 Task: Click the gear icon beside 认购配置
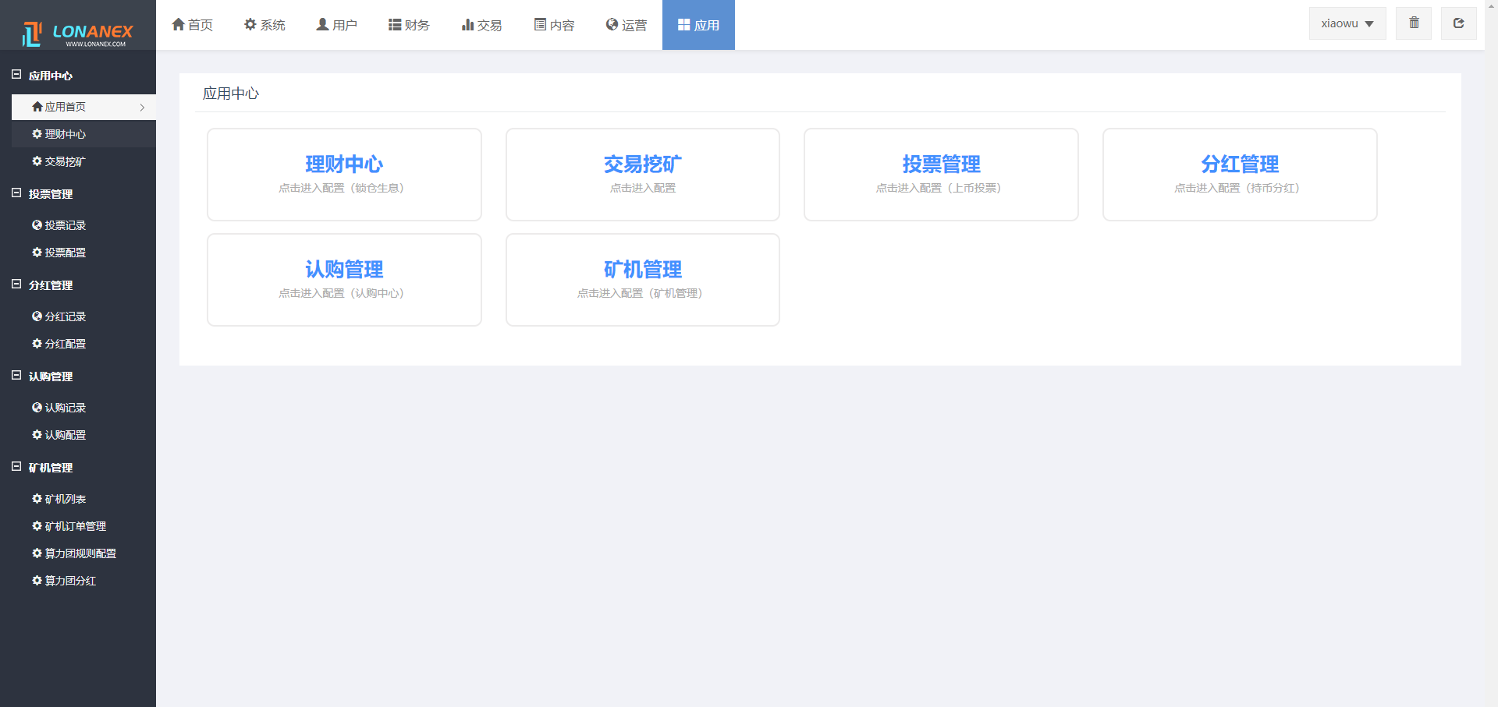[37, 435]
